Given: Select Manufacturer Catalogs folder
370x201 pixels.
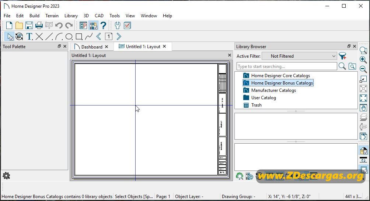Looking at the screenshot, I should click(273, 90).
